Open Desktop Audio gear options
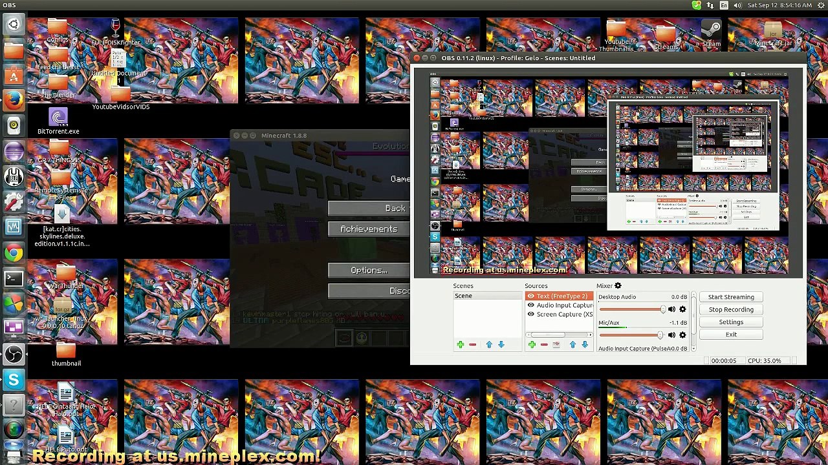This screenshot has width=828, height=465. 682,310
